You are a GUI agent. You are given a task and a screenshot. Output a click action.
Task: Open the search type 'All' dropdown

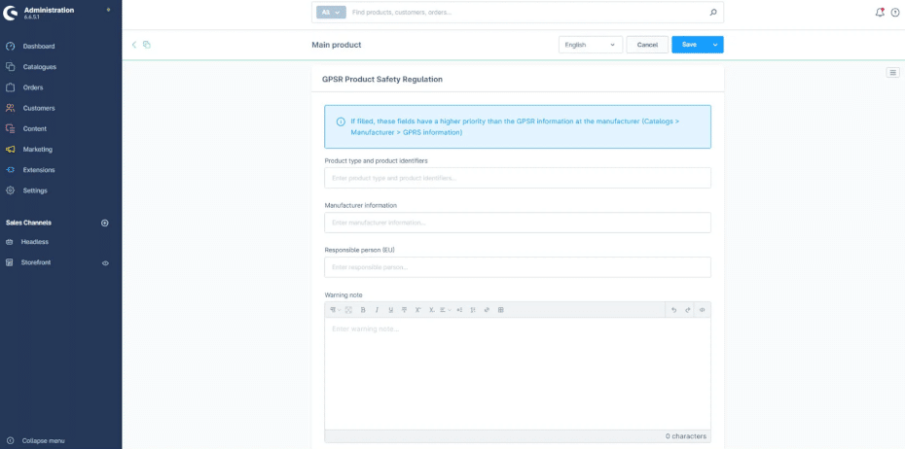(x=331, y=12)
